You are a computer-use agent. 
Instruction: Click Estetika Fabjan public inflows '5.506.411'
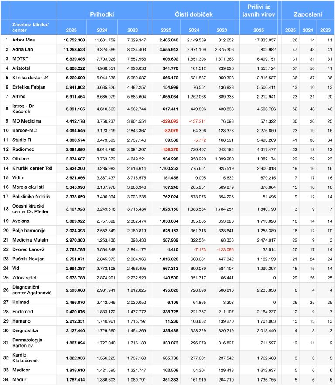coord(266,87)
